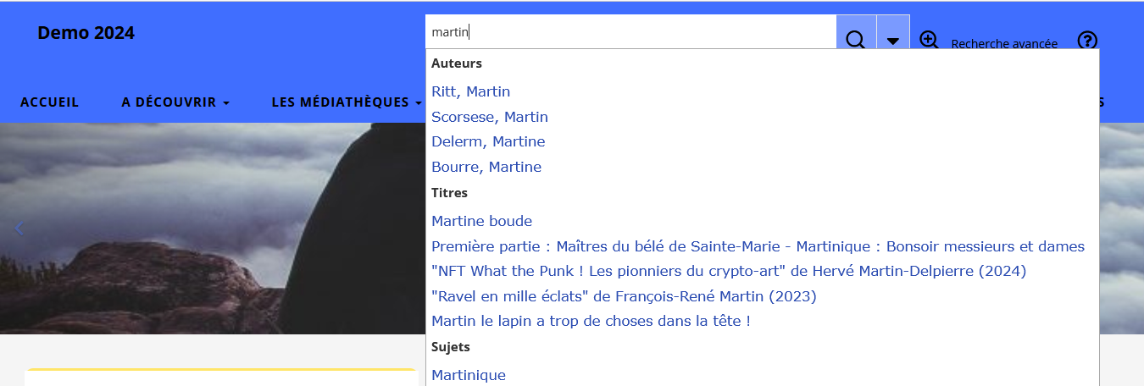
Task: Select author suggestion Ritt, Martin
Action: coord(470,91)
